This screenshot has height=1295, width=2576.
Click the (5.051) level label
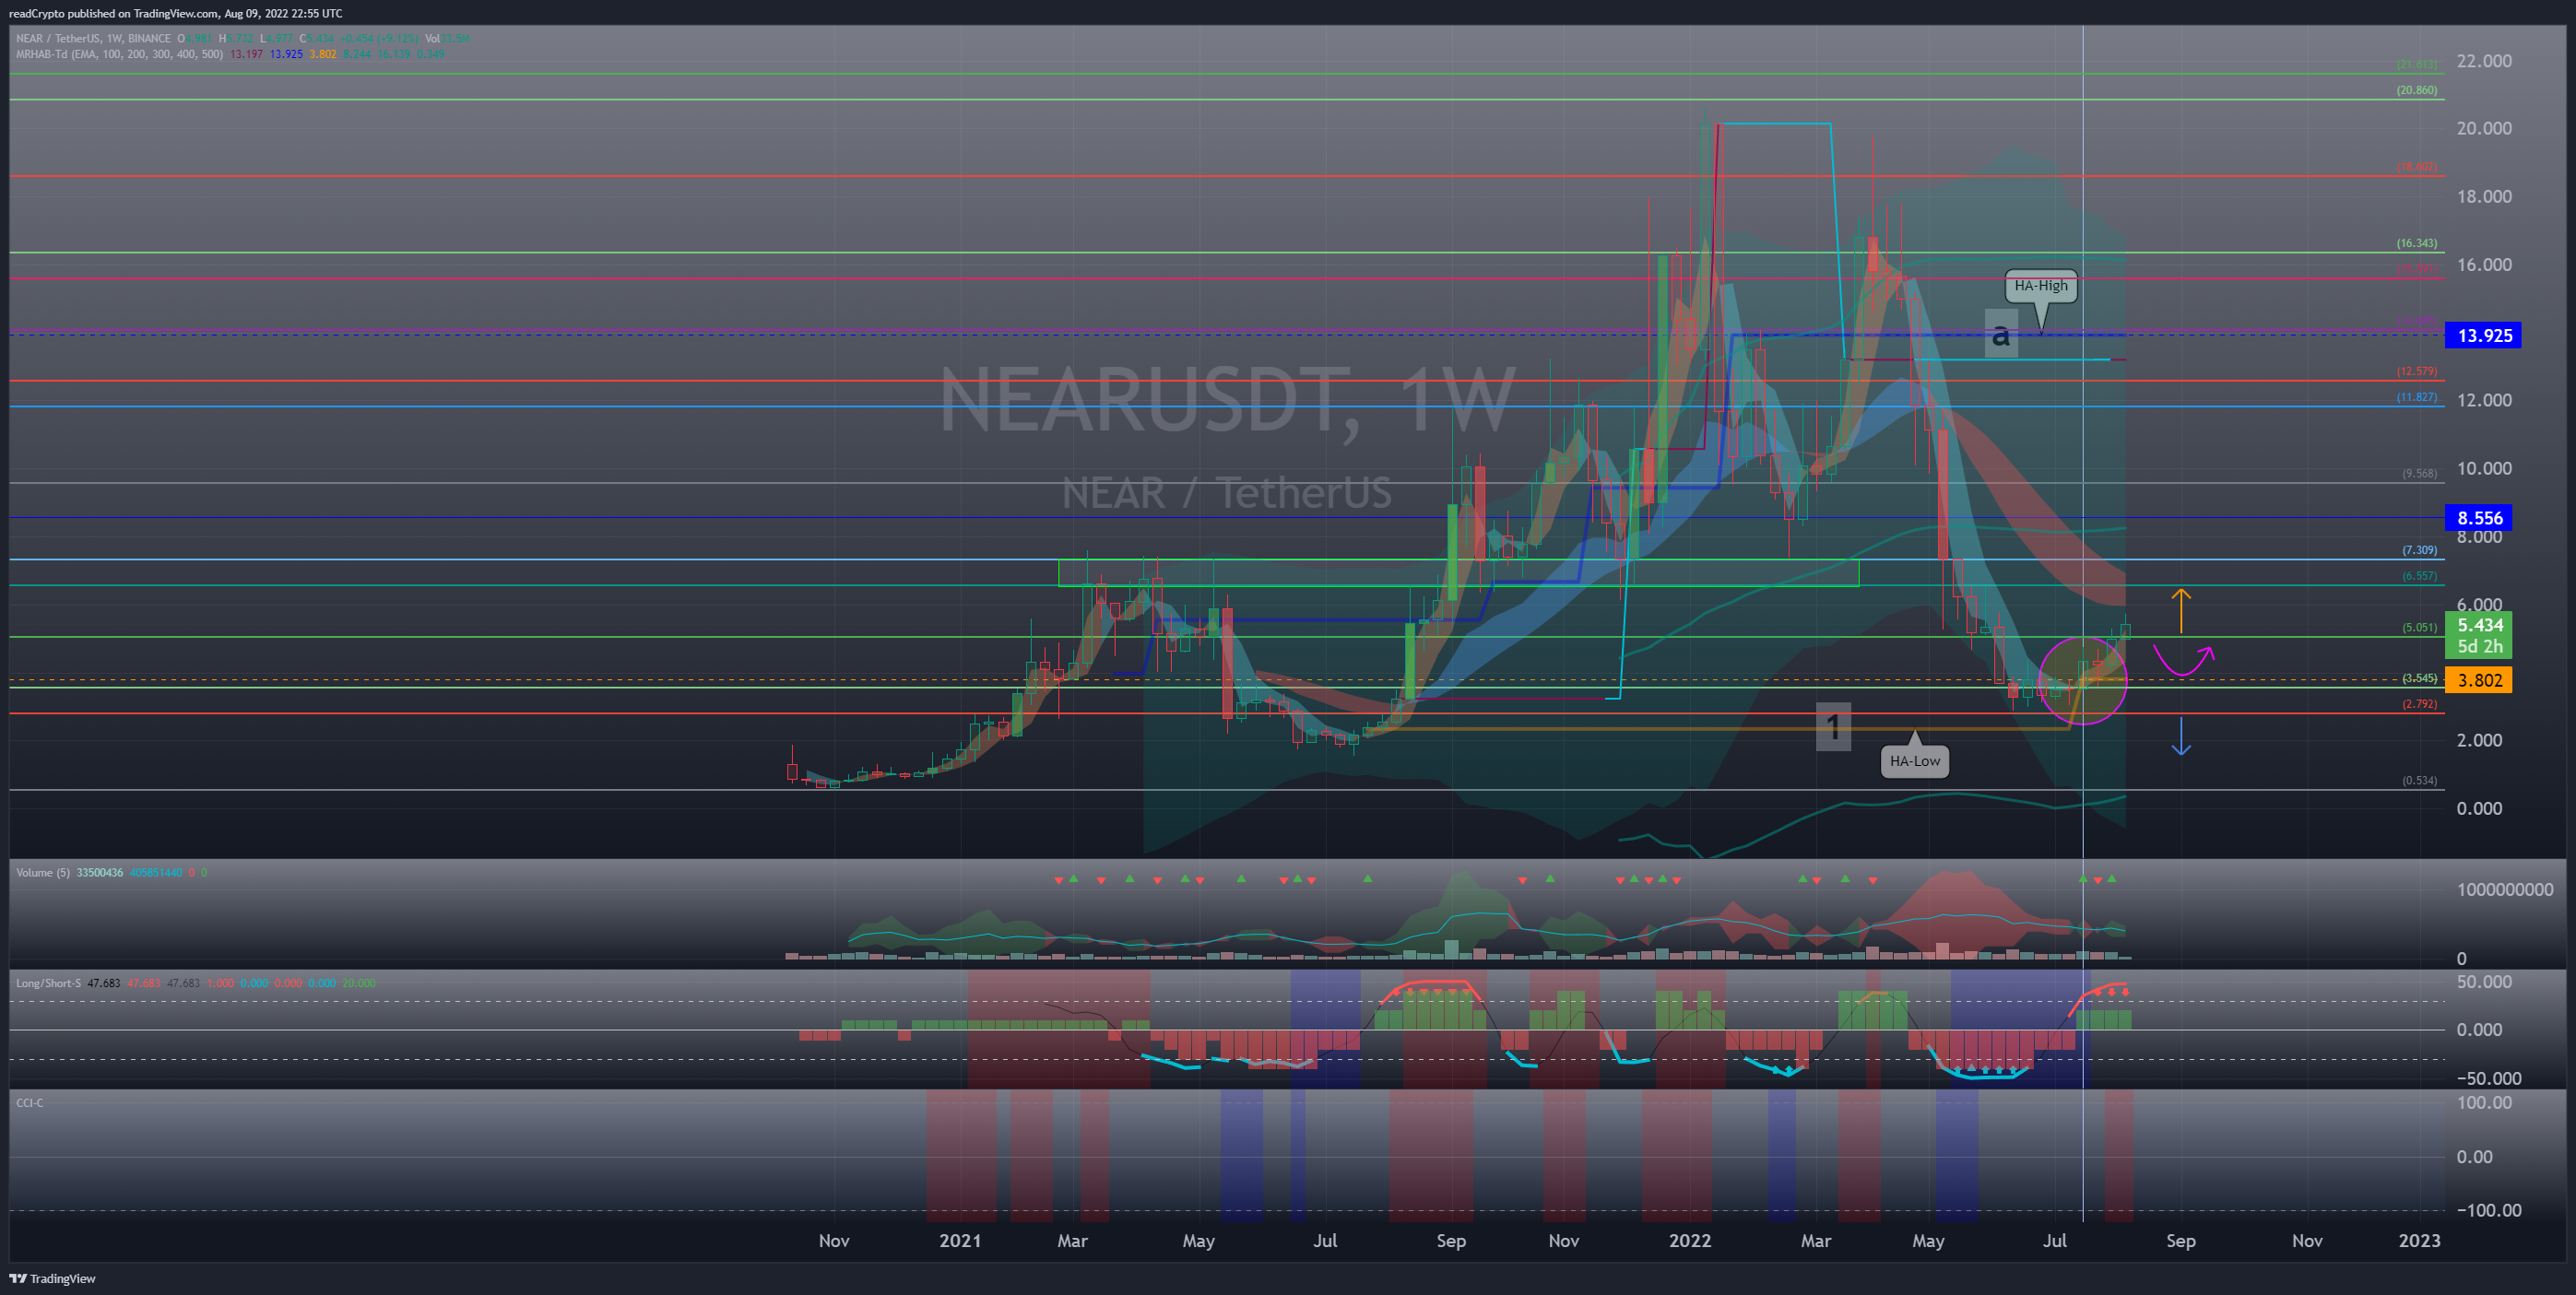click(2419, 627)
